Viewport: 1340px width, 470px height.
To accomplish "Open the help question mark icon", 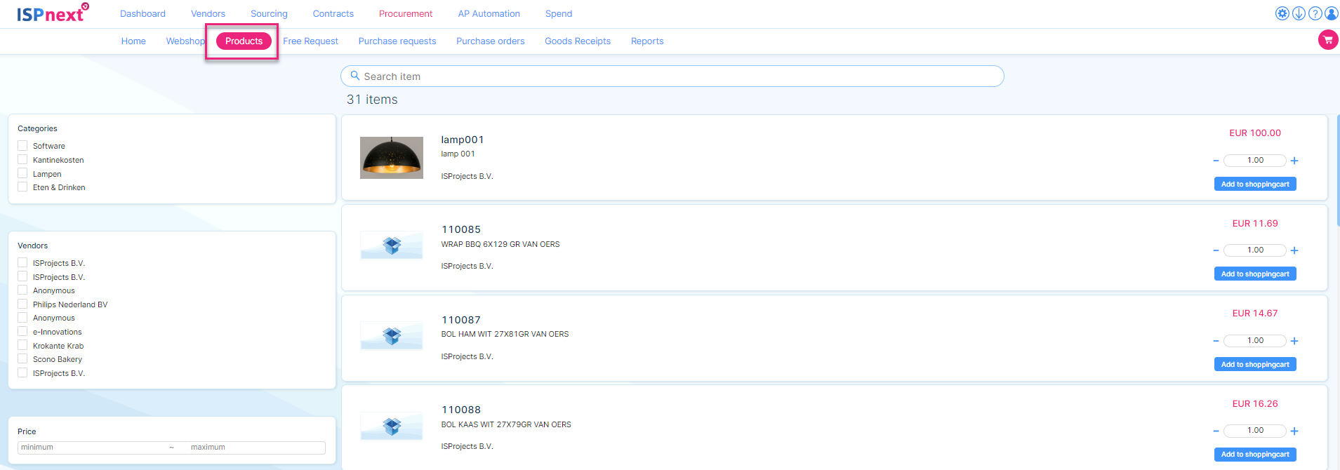I will click(x=1315, y=13).
